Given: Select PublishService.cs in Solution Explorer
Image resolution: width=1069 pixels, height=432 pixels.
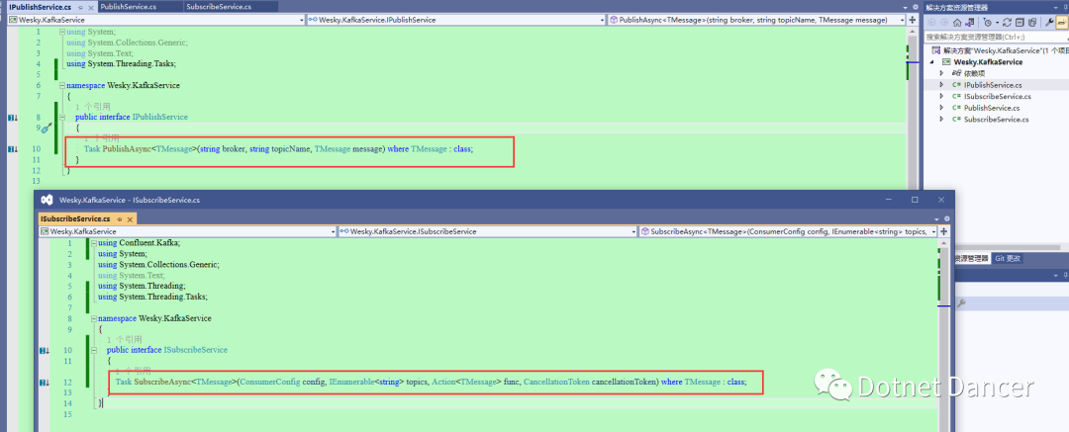Looking at the screenshot, I should point(992,108).
